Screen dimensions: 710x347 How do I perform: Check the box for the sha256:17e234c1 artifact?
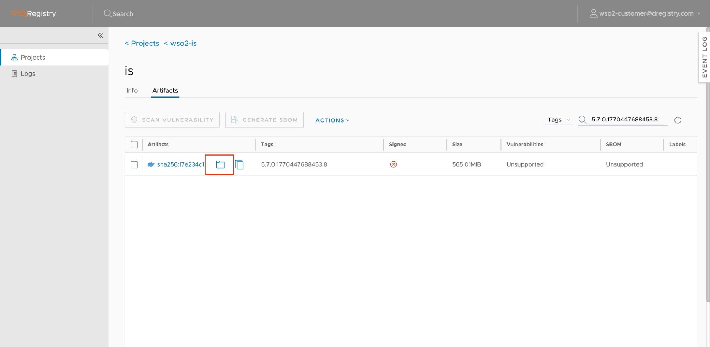(x=134, y=165)
